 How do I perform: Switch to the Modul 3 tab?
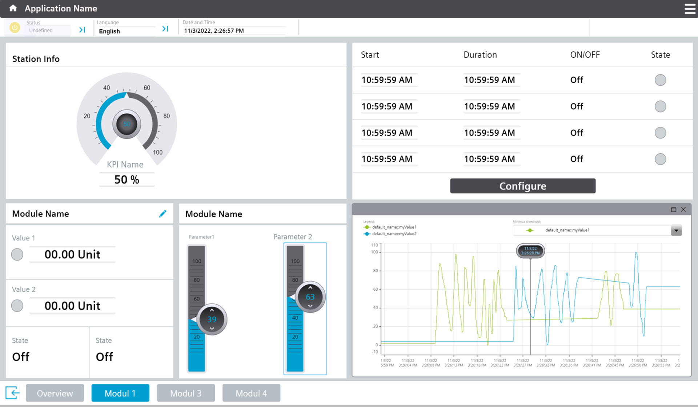(x=186, y=393)
